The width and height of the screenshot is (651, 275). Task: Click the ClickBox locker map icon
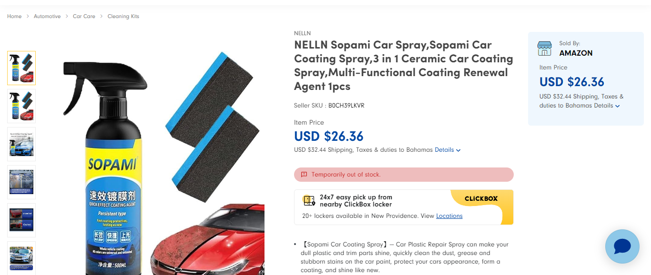coord(309,201)
